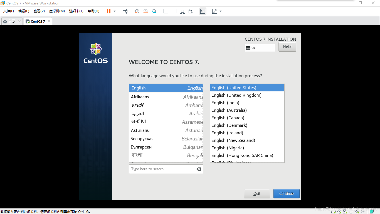This screenshot has width=380, height=214.
Task: Close the 主页 tab with its X
Action: [19, 21]
